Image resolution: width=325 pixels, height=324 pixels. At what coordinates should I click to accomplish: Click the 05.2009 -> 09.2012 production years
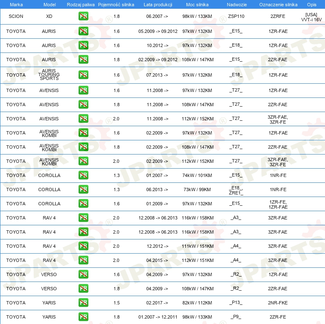tap(158, 31)
